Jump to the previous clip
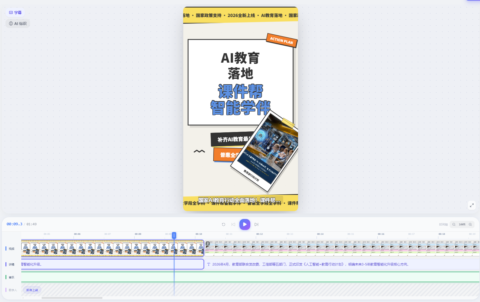 pyautogui.click(x=233, y=224)
